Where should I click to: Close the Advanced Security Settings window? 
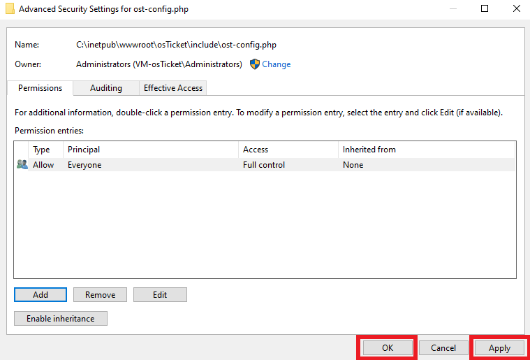point(516,9)
